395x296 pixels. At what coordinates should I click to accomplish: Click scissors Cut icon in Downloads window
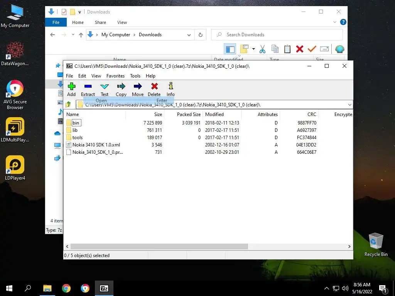coord(262,49)
